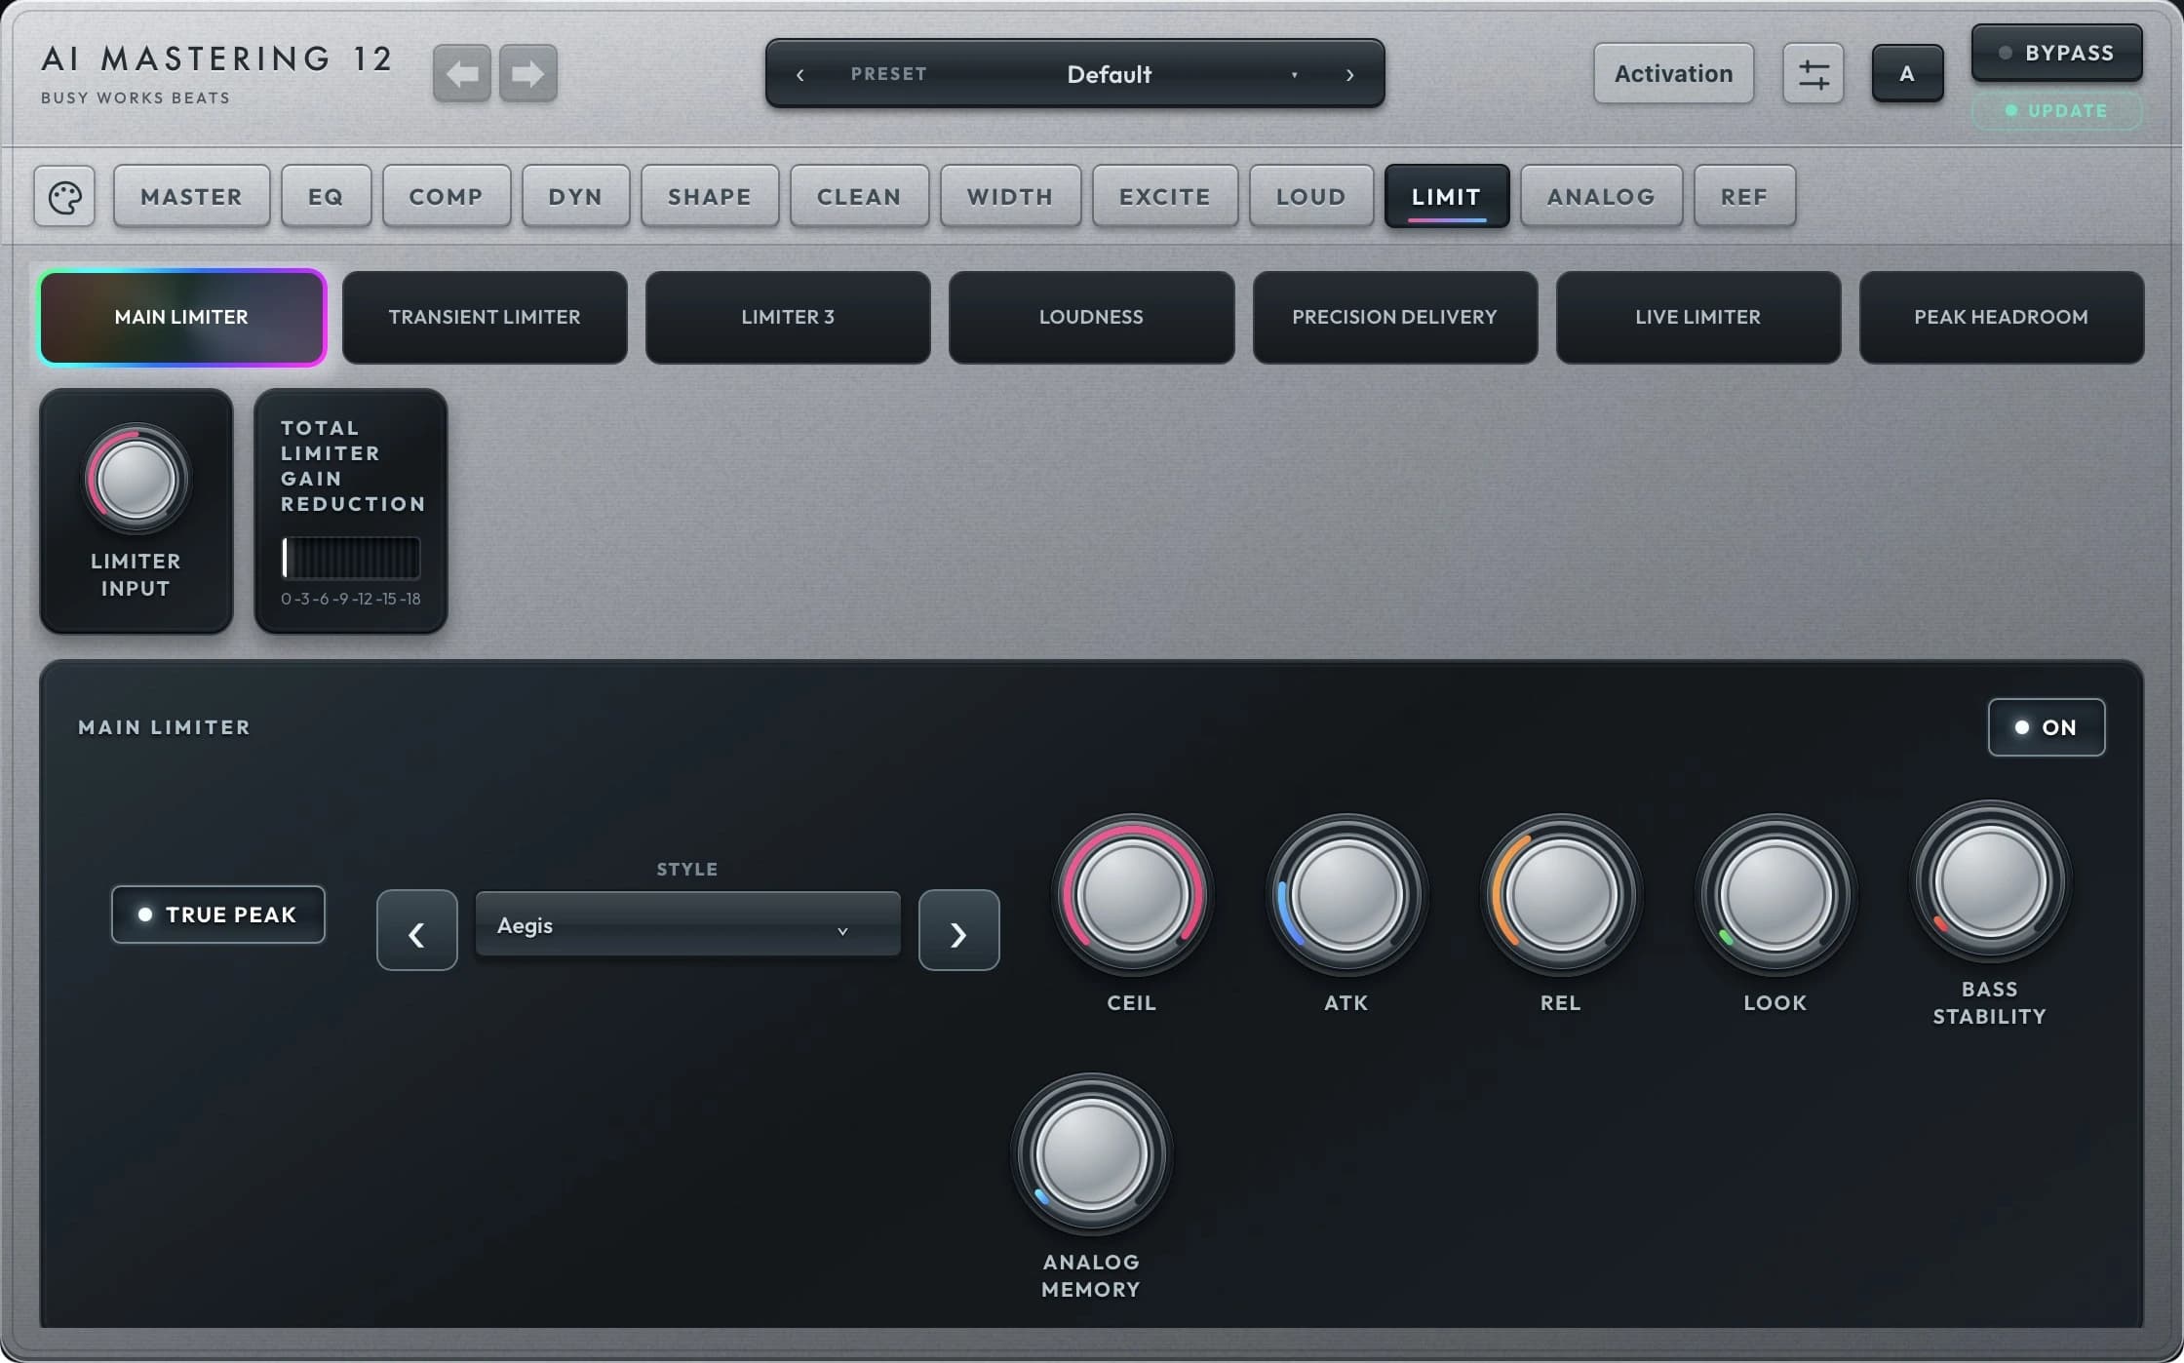
Task: Switch to the EXCITE tab
Action: point(1165,197)
